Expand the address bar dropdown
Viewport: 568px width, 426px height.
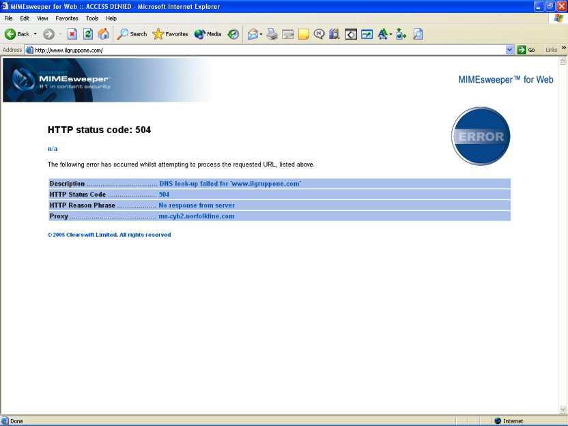(510, 50)
